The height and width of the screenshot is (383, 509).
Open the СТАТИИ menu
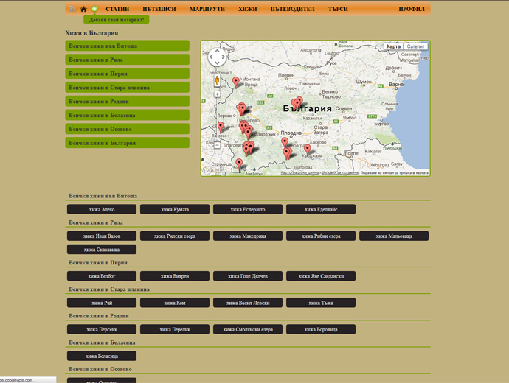coord(117,9)
